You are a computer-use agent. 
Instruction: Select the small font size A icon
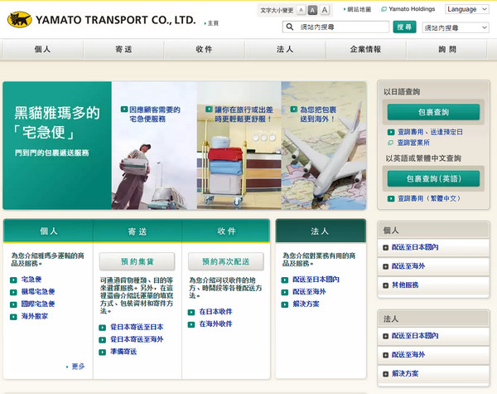[x=302, y=10]
